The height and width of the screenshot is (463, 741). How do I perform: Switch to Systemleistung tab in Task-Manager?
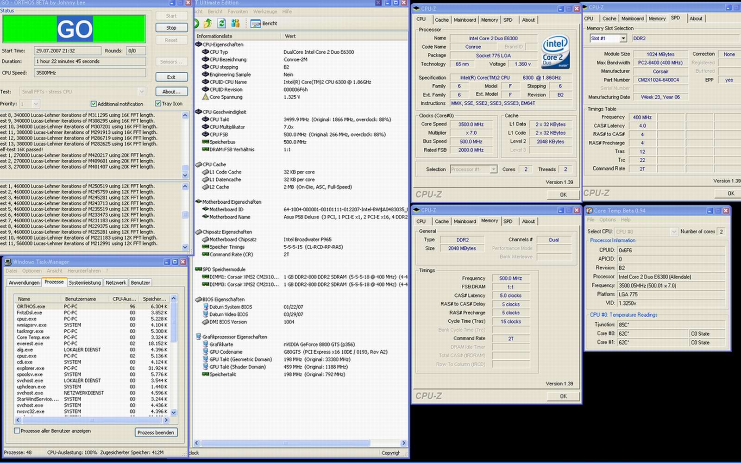tap(85, 282)
